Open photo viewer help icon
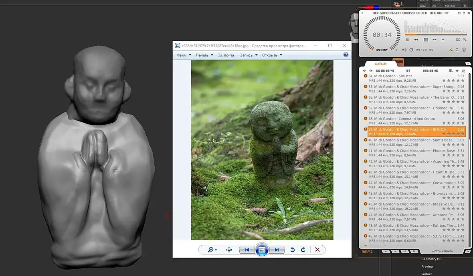Viewport: 473px width, 276px height. click(346, 55)
